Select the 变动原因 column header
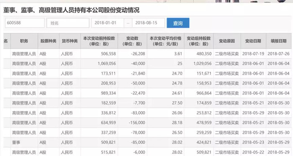 [227, 41]
